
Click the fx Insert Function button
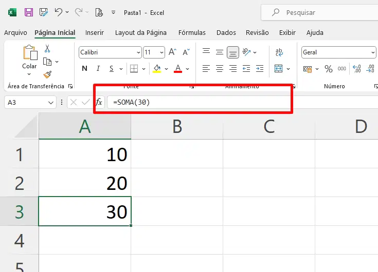point(99,102)
